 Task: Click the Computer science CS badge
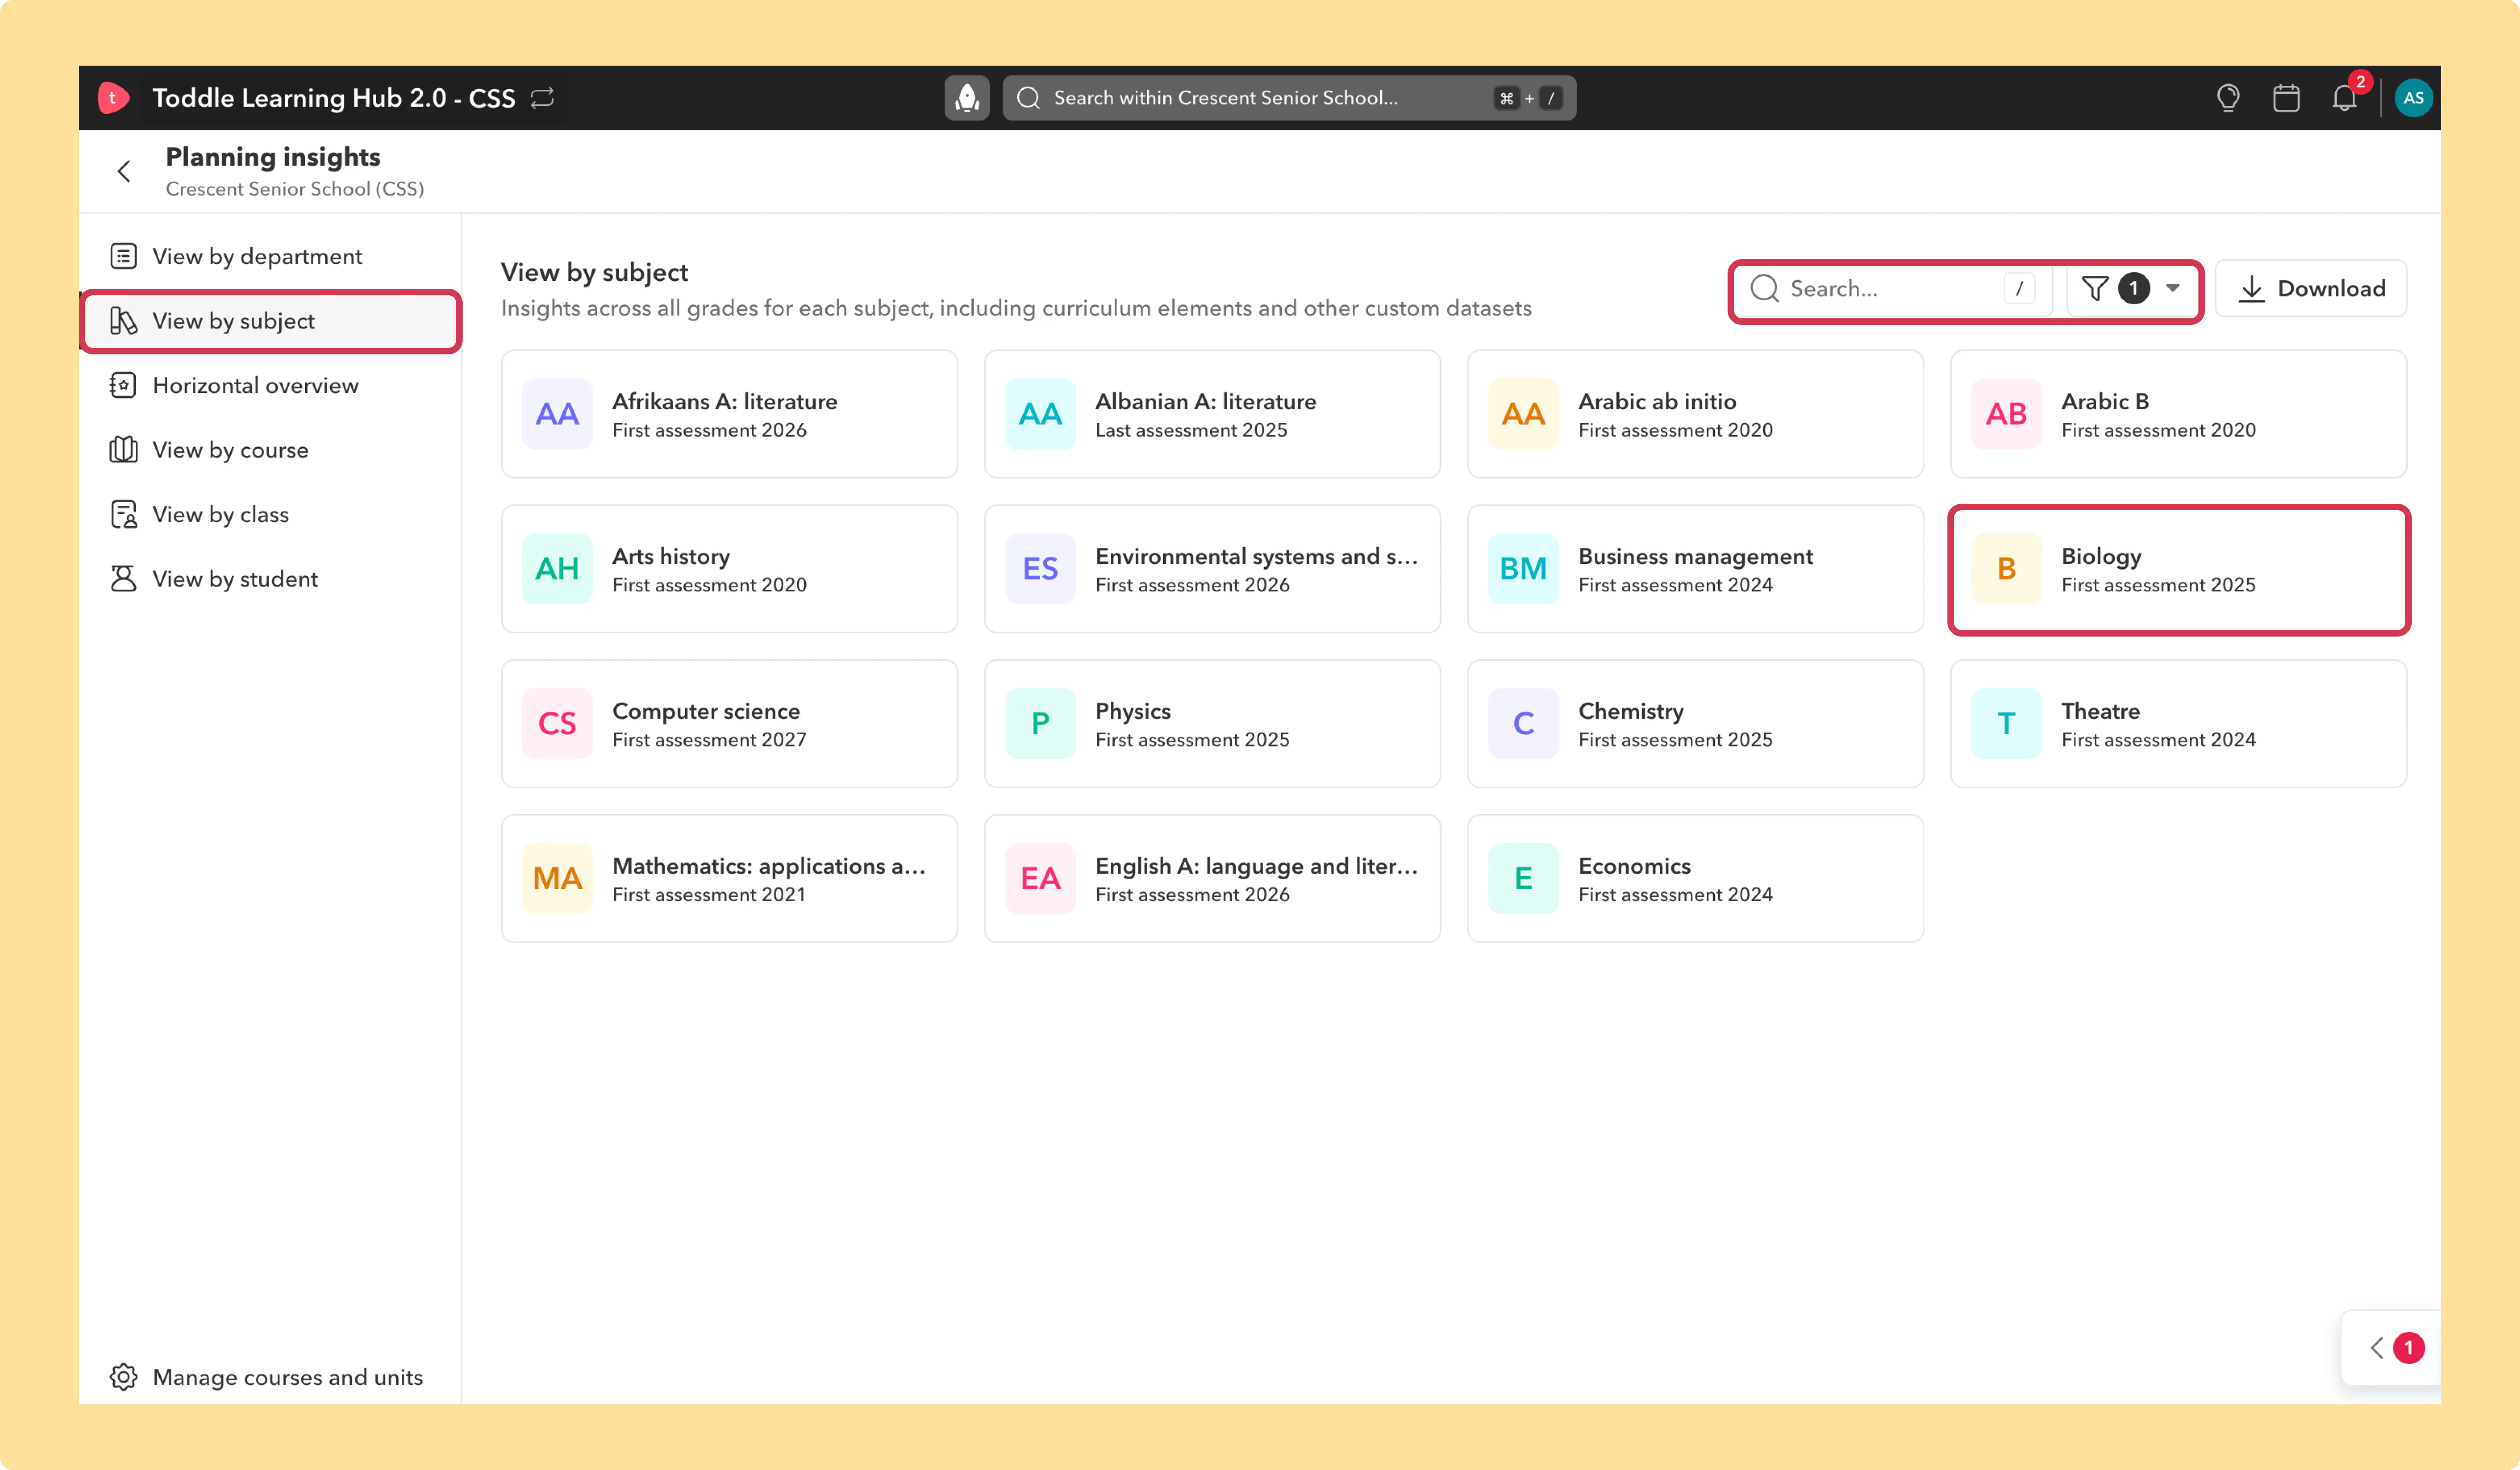[557, 724]
